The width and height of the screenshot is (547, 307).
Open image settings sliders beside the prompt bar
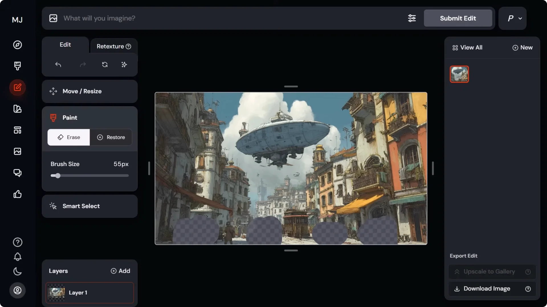click(x=412, y=18)
